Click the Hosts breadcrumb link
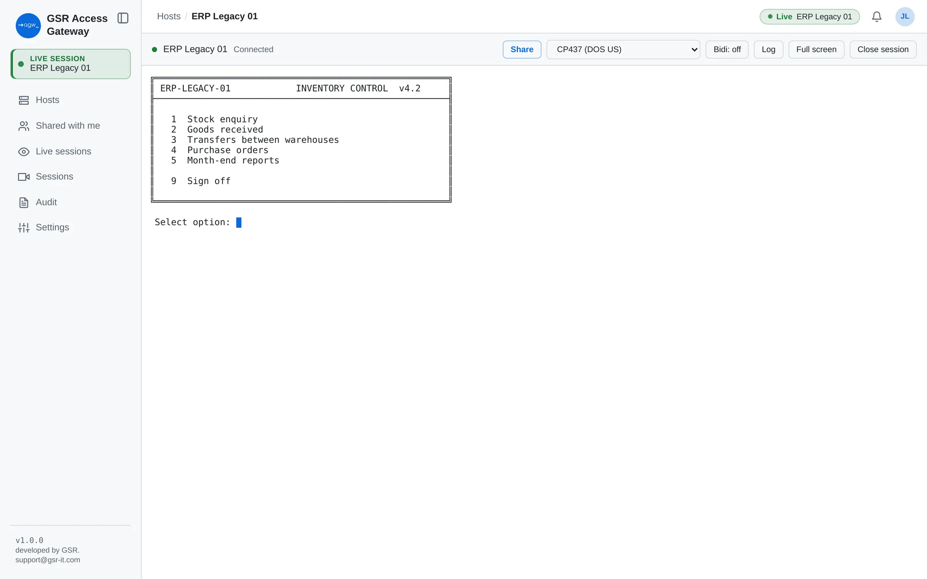This screenshot has width=927, height=579. click(x=169, y=16)
